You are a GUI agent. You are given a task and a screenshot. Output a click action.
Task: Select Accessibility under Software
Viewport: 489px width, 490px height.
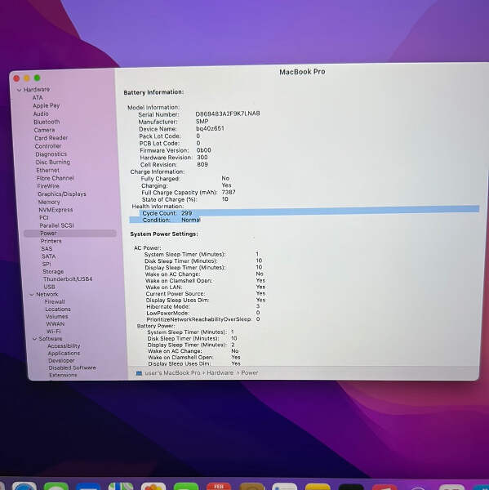point(64,346)
